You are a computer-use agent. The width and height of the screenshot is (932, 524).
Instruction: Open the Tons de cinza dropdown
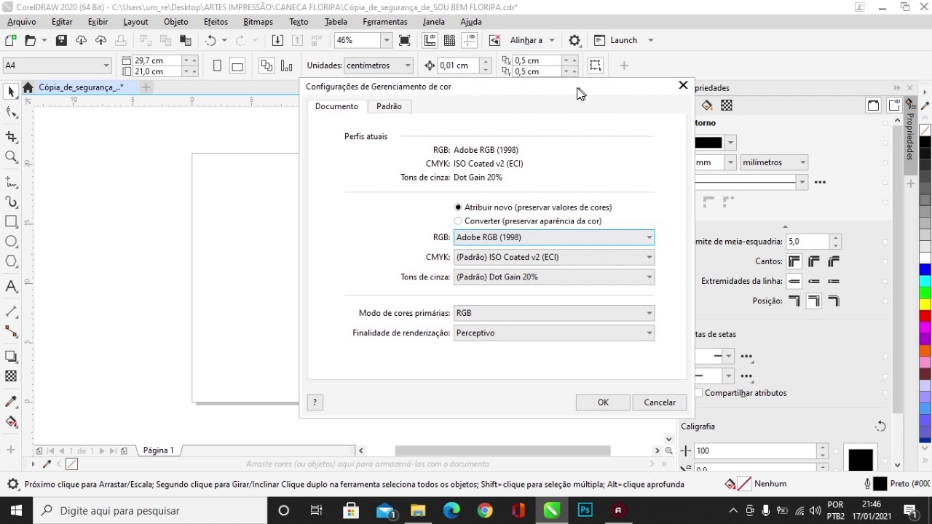tap(553, 277)
